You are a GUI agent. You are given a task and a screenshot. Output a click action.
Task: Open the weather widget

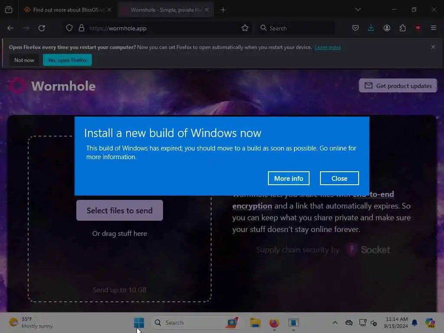pos(31,323)
